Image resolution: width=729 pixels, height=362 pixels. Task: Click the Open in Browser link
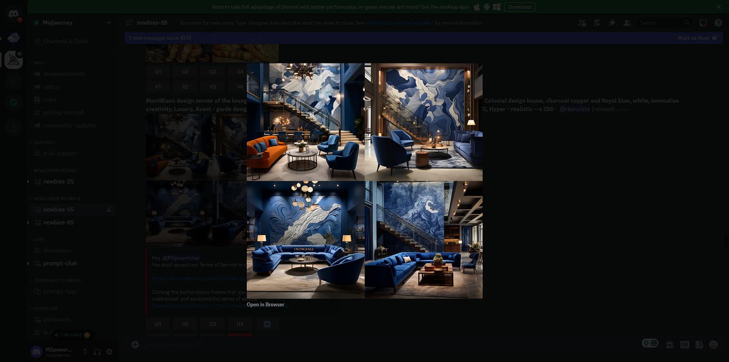click(265, 304)
